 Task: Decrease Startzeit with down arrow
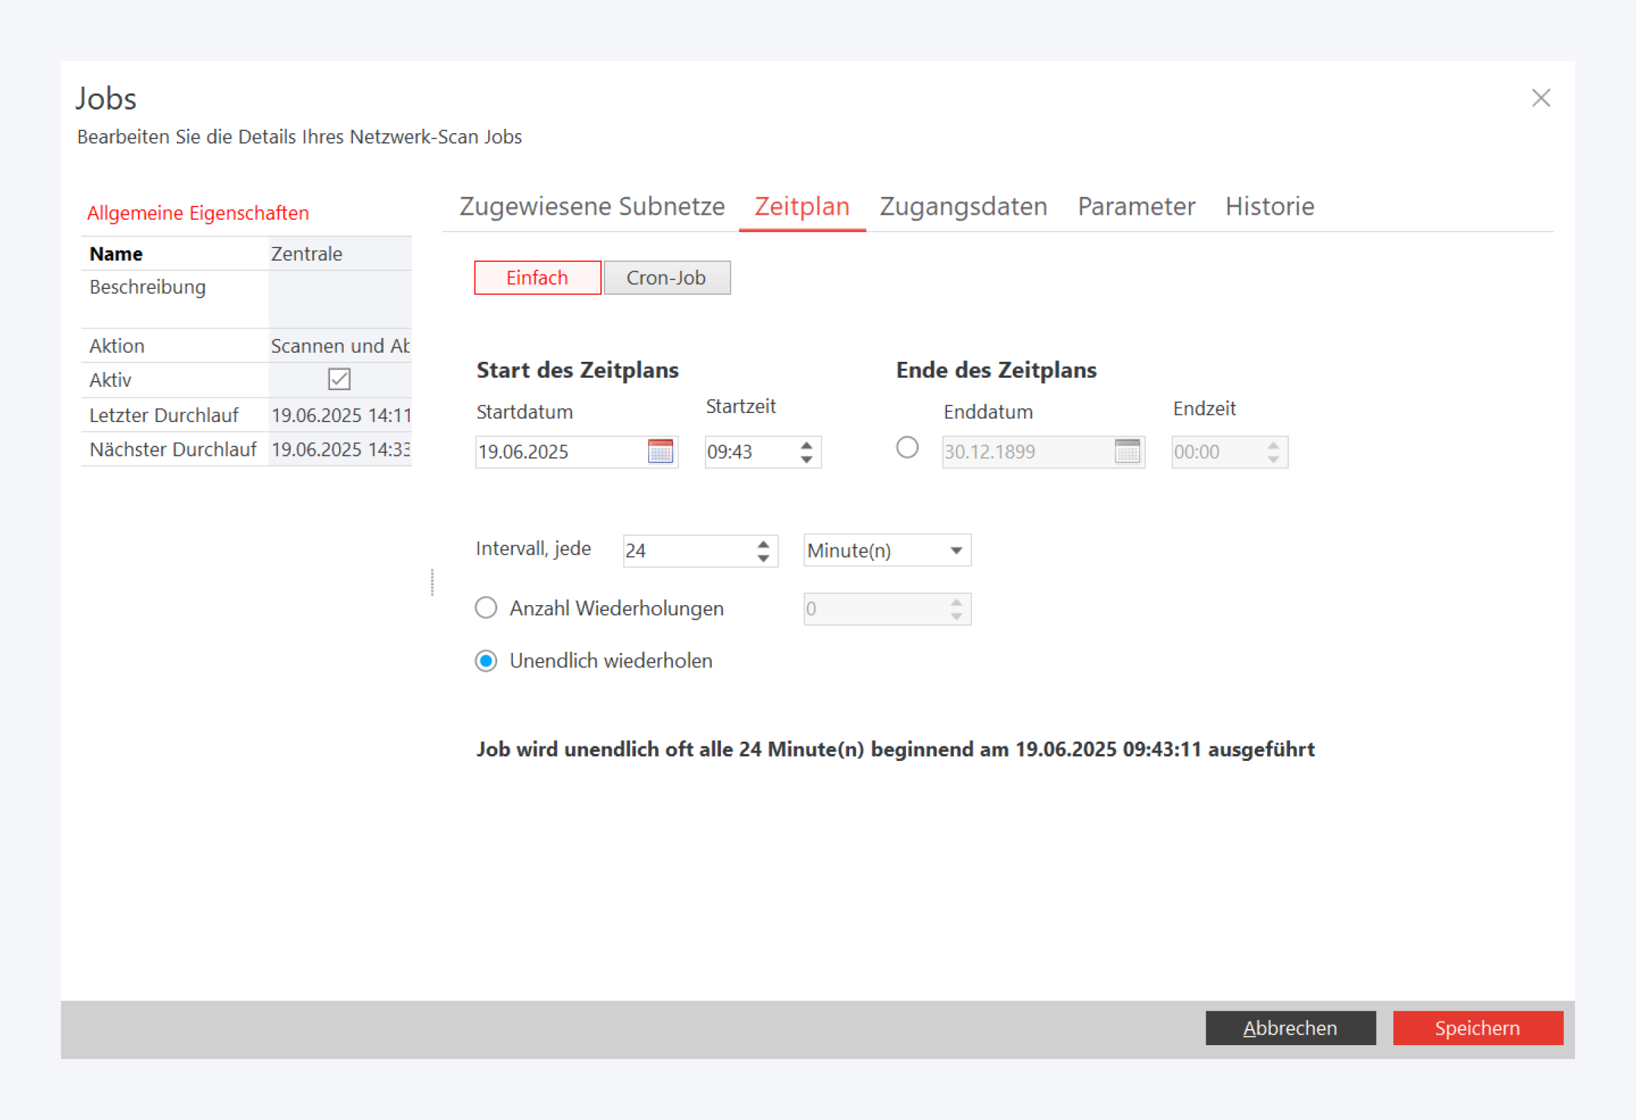(x=806, y=459)
